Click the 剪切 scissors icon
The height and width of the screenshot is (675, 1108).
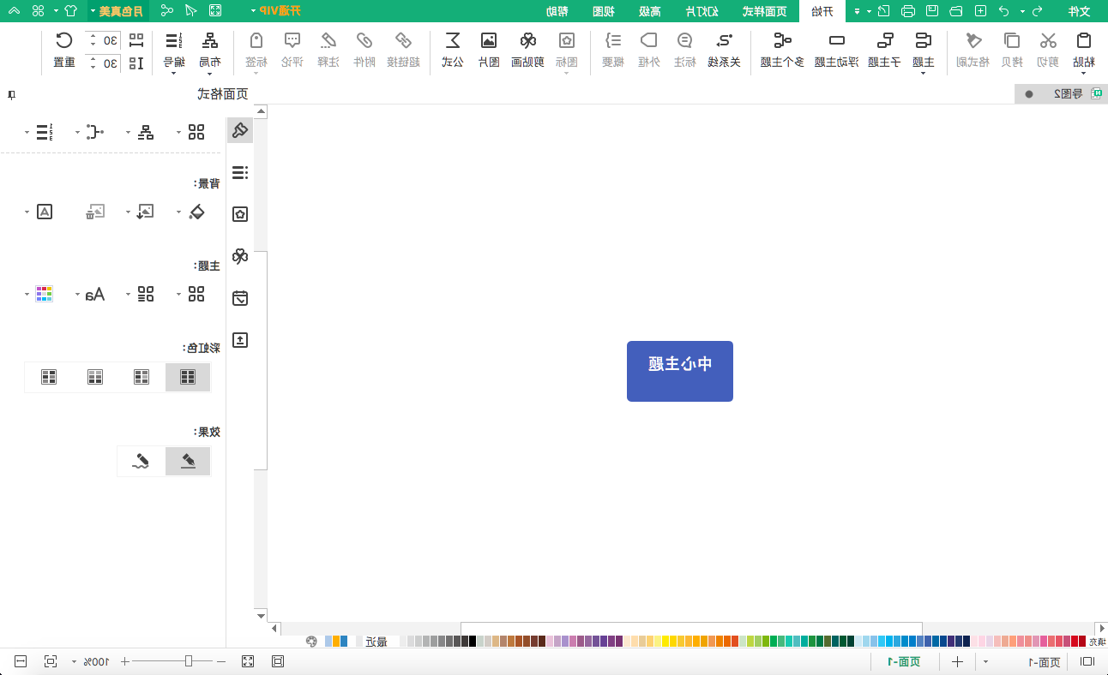(x=1048, y=40)
